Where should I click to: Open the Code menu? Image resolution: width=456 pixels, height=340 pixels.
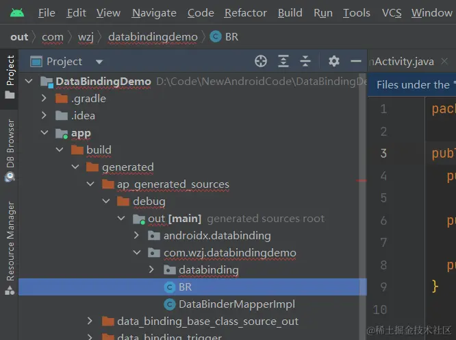(x=201, y=13)
